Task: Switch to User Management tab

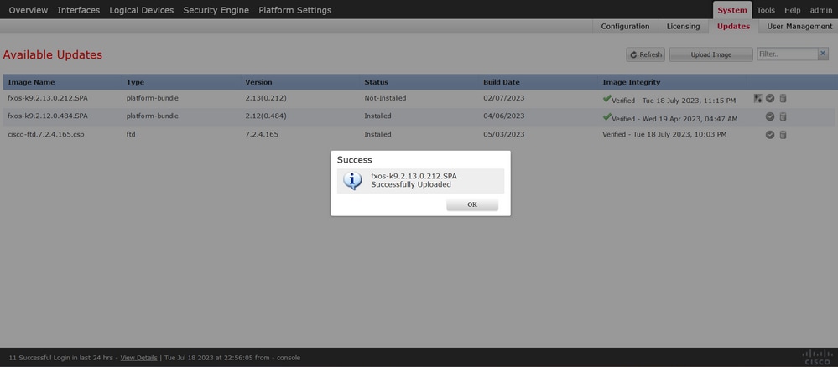Action: point(799,26)
